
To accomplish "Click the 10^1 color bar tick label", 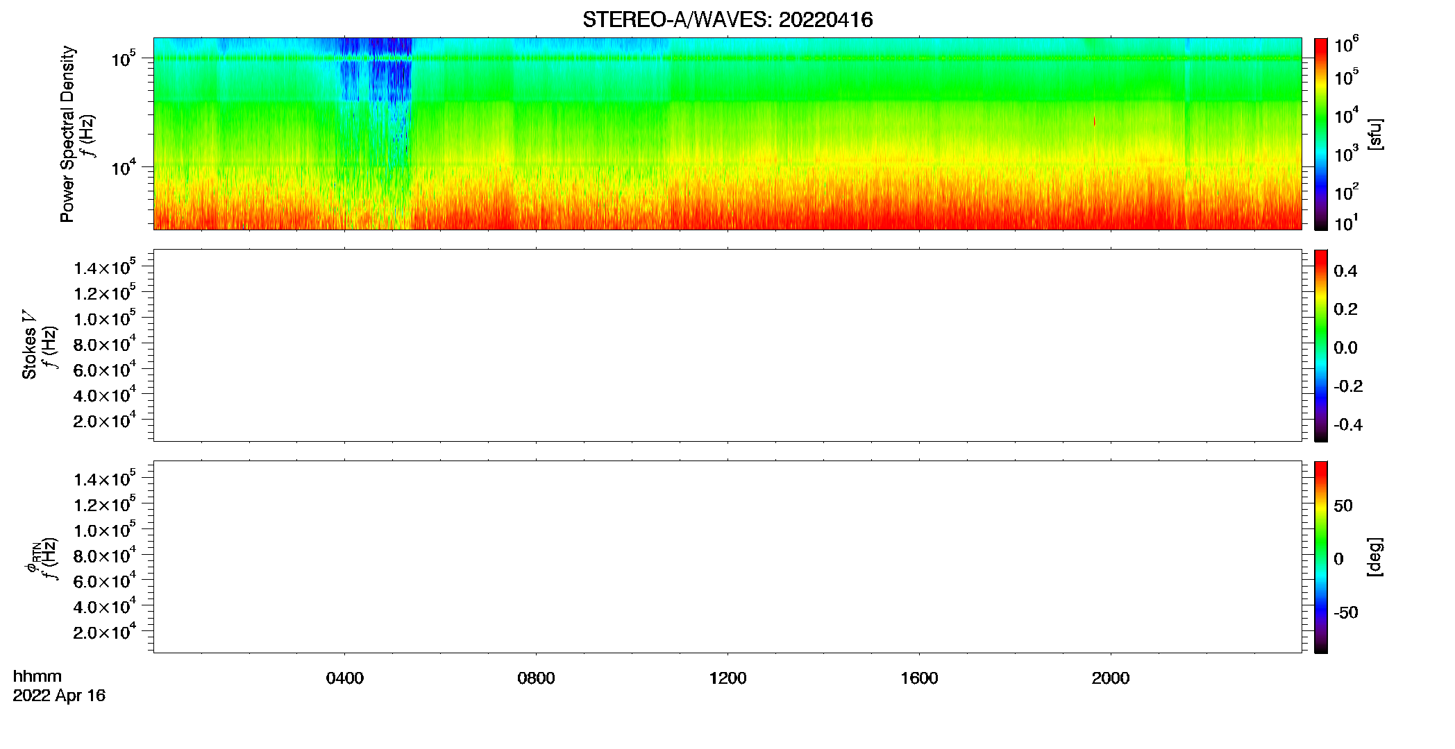I will pyautogui.click(x=1346, y=223).
